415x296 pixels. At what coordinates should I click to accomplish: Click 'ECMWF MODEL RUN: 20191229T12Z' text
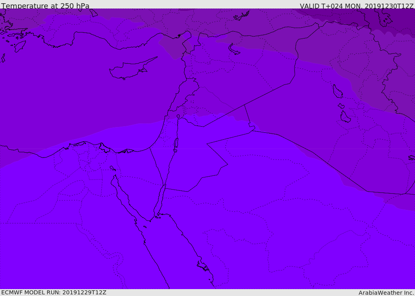click(x=54, y=292)
